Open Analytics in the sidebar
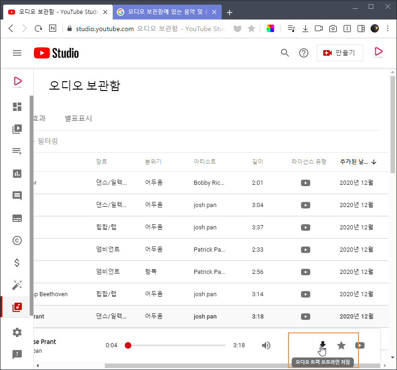Viewport: 397px width, 370px height. [x=17, y=174]
